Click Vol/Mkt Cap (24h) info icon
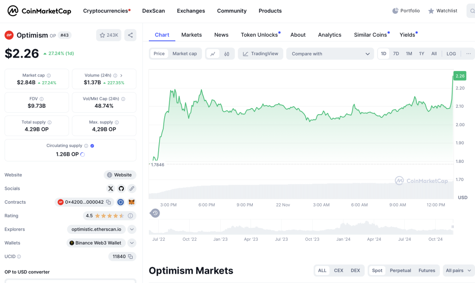 click(x=123, y=99)
